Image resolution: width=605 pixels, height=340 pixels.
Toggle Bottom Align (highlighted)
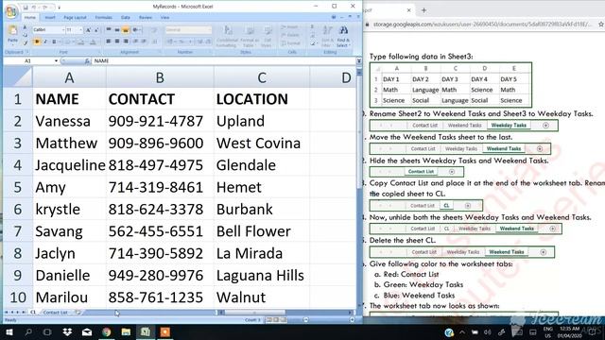coord(126,29)
